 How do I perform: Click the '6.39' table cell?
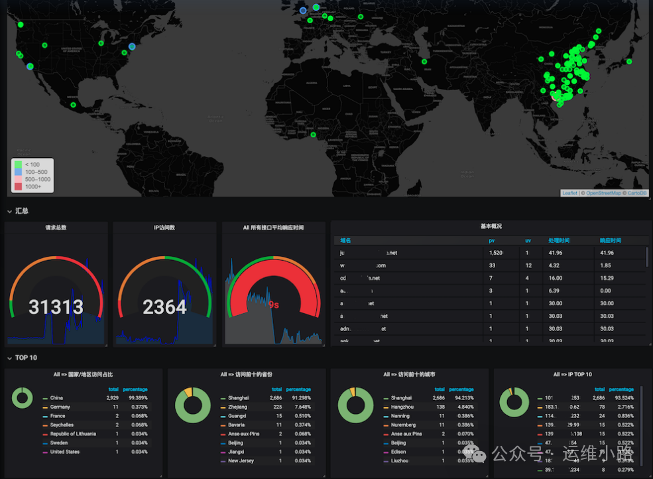(554, 291)
